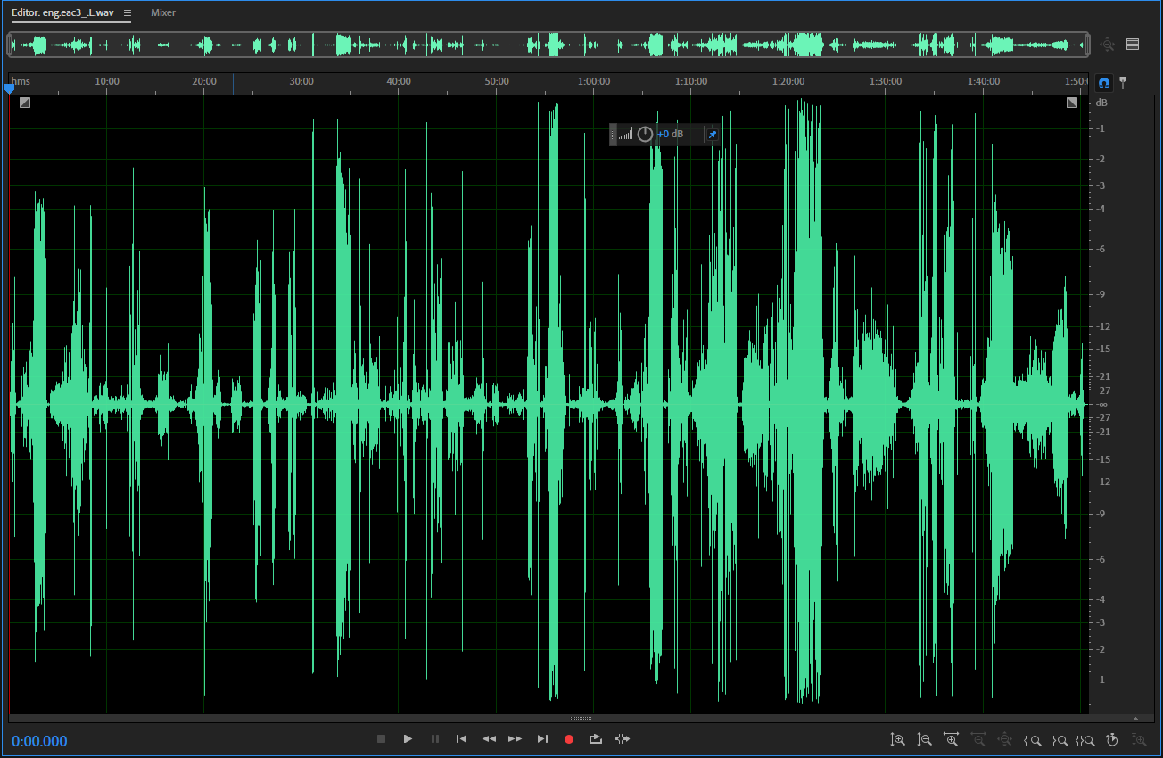Zoom in at the In Point
The image size is (1163, 758).
tap(1033, 740)
